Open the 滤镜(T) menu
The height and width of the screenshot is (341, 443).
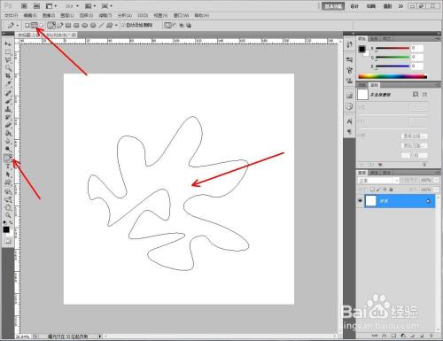tap(105, 15)
